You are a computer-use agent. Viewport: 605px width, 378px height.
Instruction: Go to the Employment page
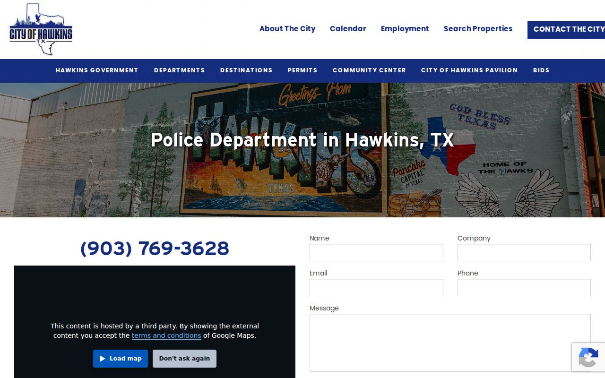pos(405,29)
